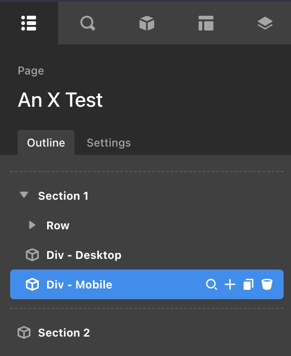
Task: Open the elements cube icon in top toolbar
Action: click(146, 23)
